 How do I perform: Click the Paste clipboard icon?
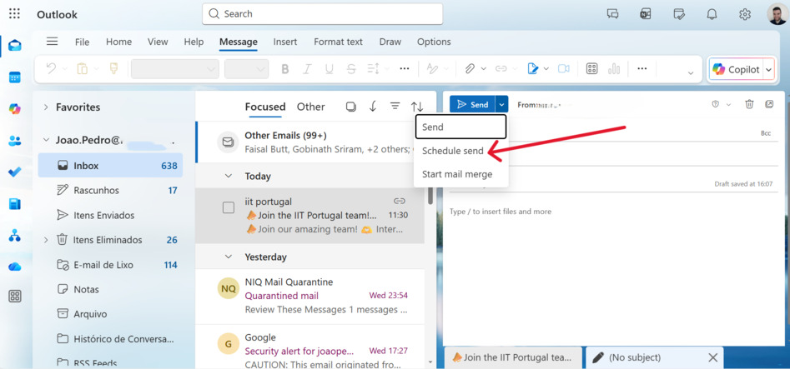(82, 68)
